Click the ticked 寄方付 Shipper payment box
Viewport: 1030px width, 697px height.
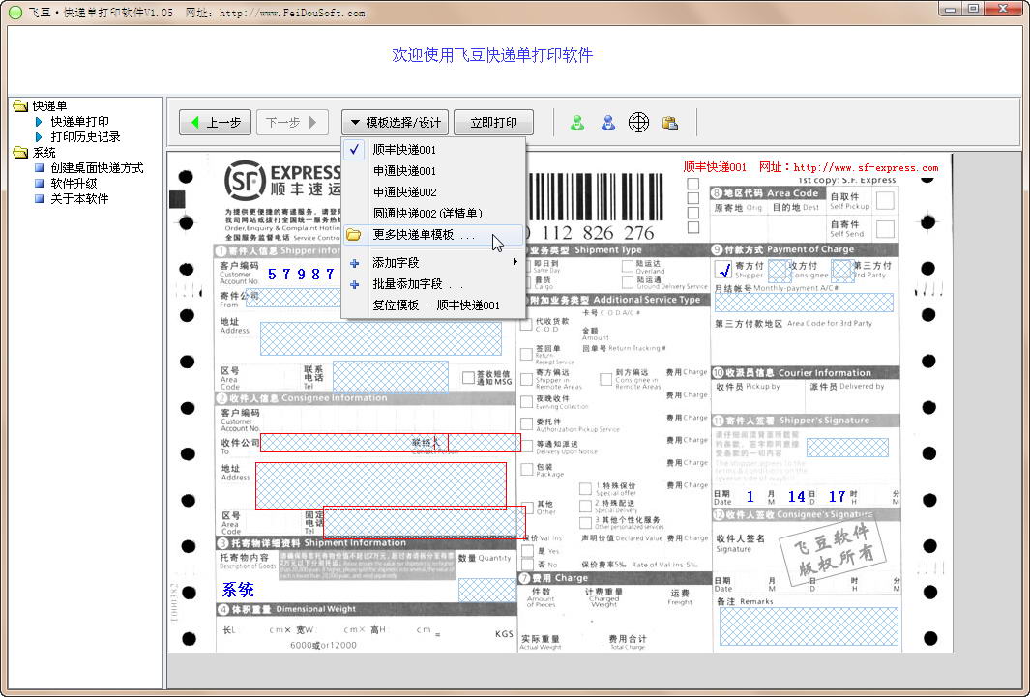tap(724, 270)
